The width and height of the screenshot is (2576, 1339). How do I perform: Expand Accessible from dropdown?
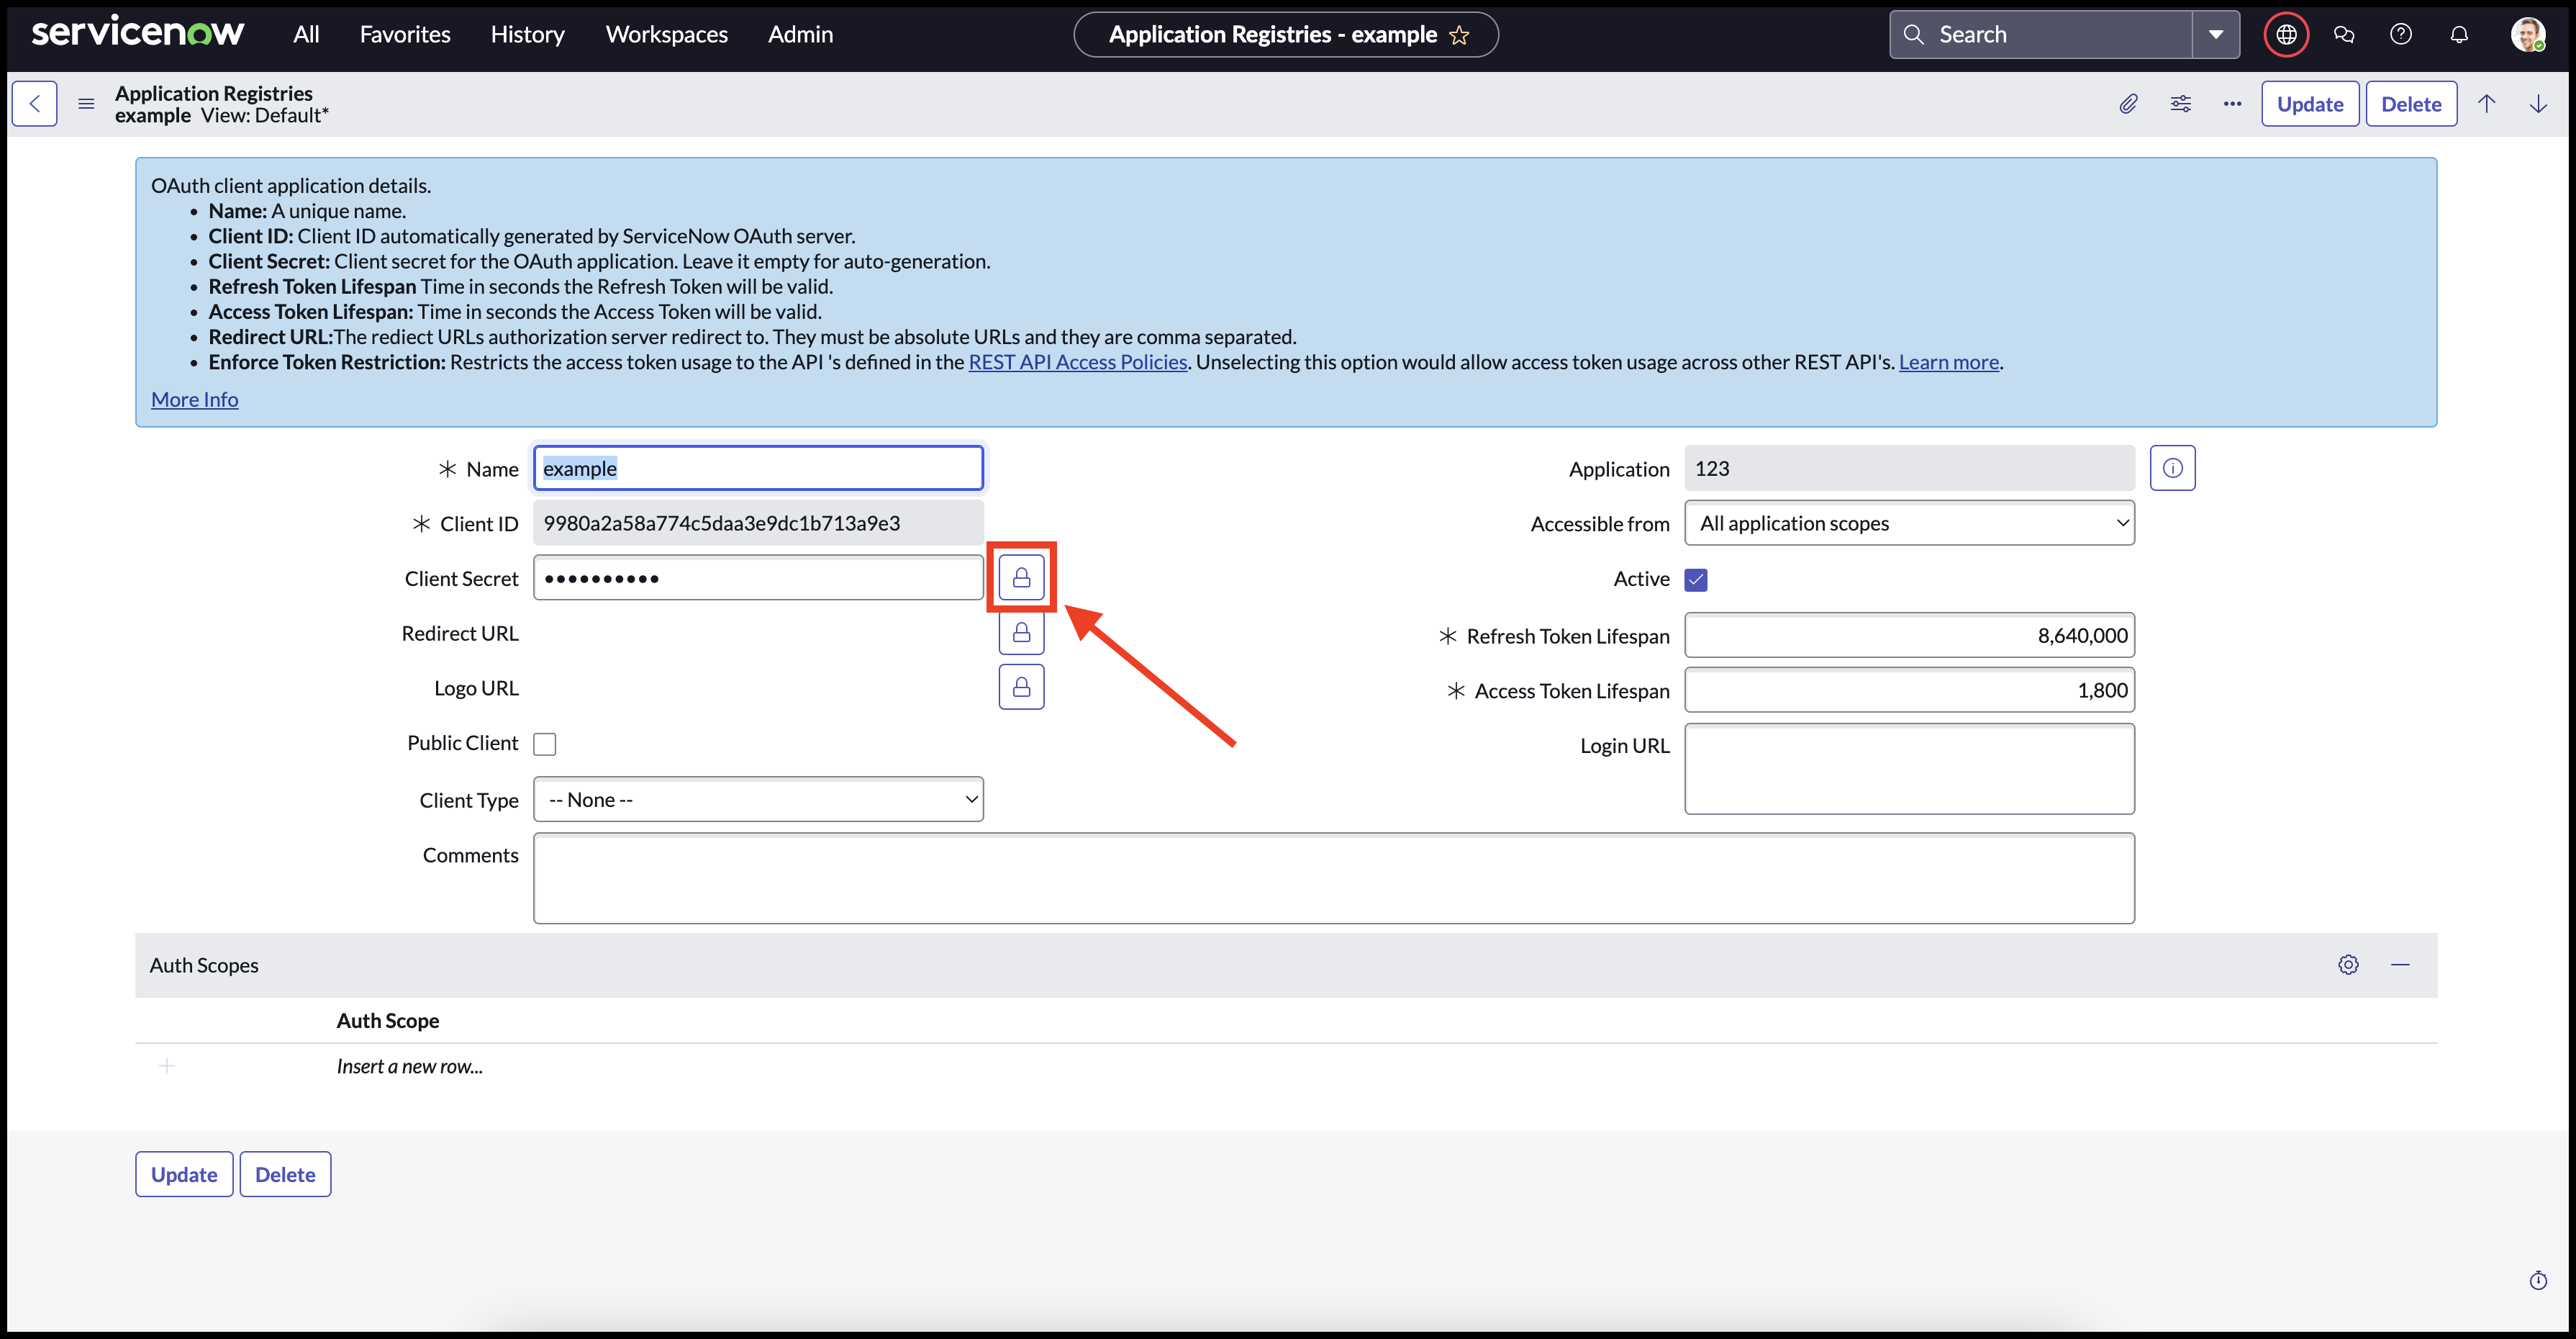coord(1908,523)
